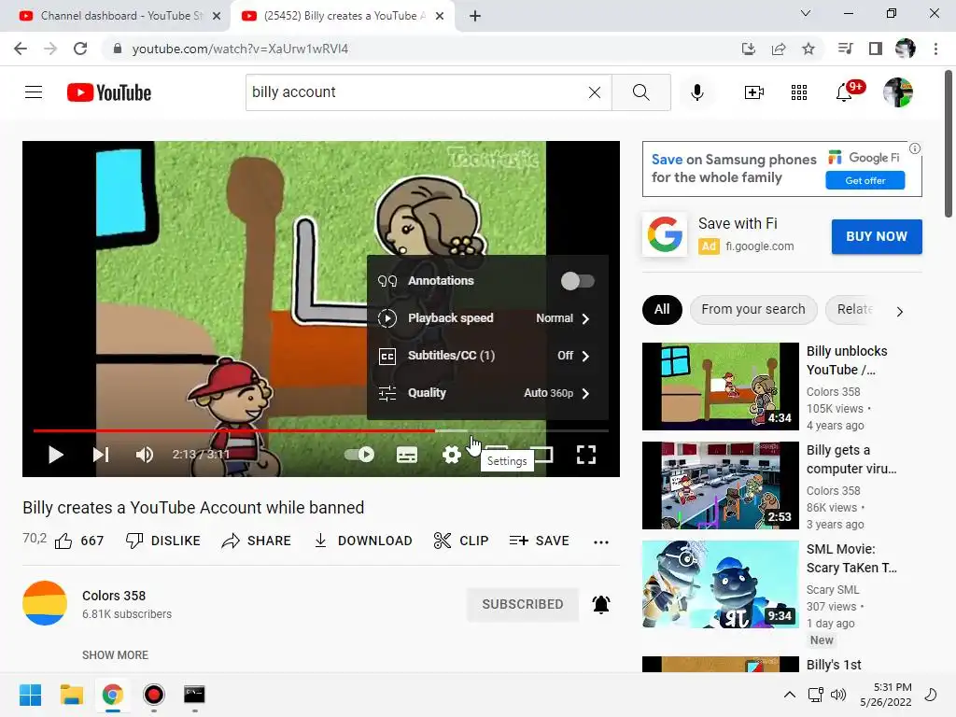Open Billy gets a computer virus thumbnail
The height and width of the screenshot is (717, 956).
click(721, 485)
